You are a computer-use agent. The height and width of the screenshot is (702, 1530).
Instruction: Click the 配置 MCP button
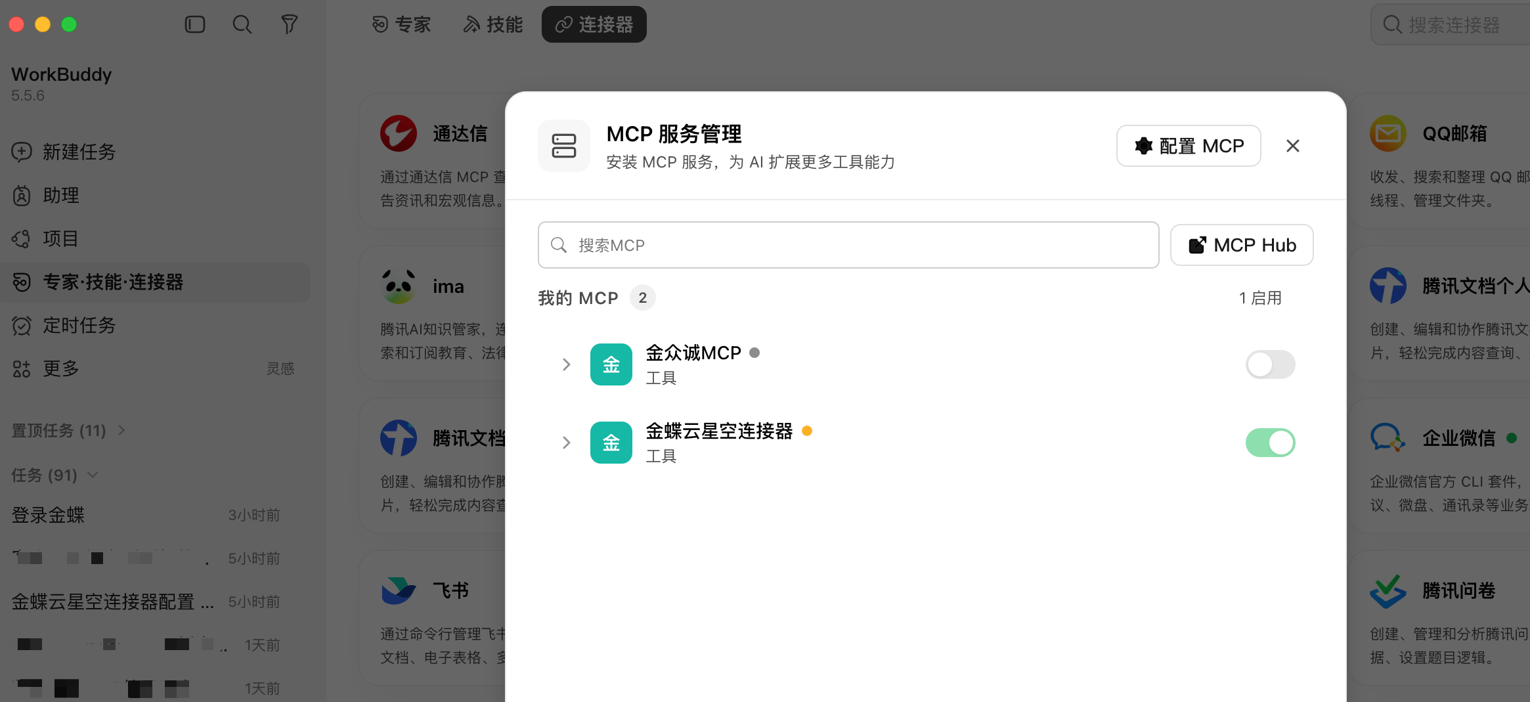pos(1189,146)
